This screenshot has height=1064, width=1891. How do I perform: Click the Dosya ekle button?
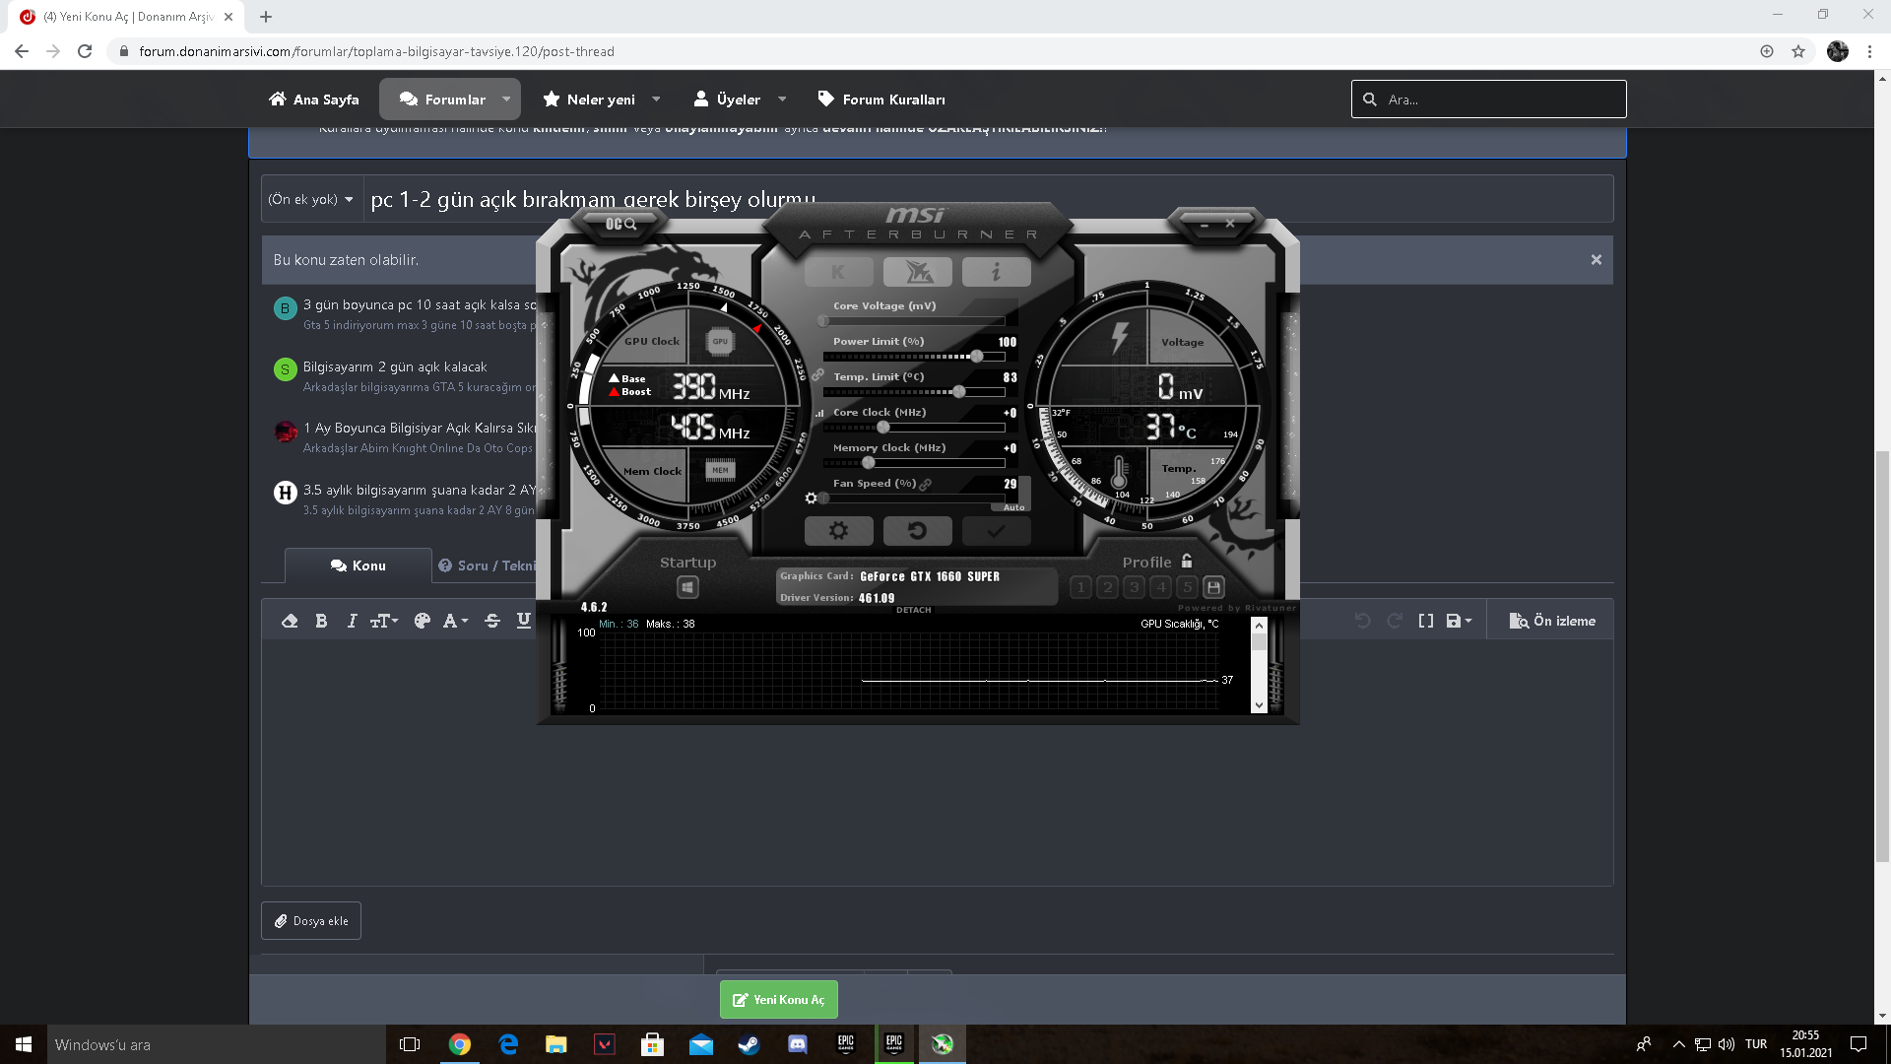tap(311, 921)
